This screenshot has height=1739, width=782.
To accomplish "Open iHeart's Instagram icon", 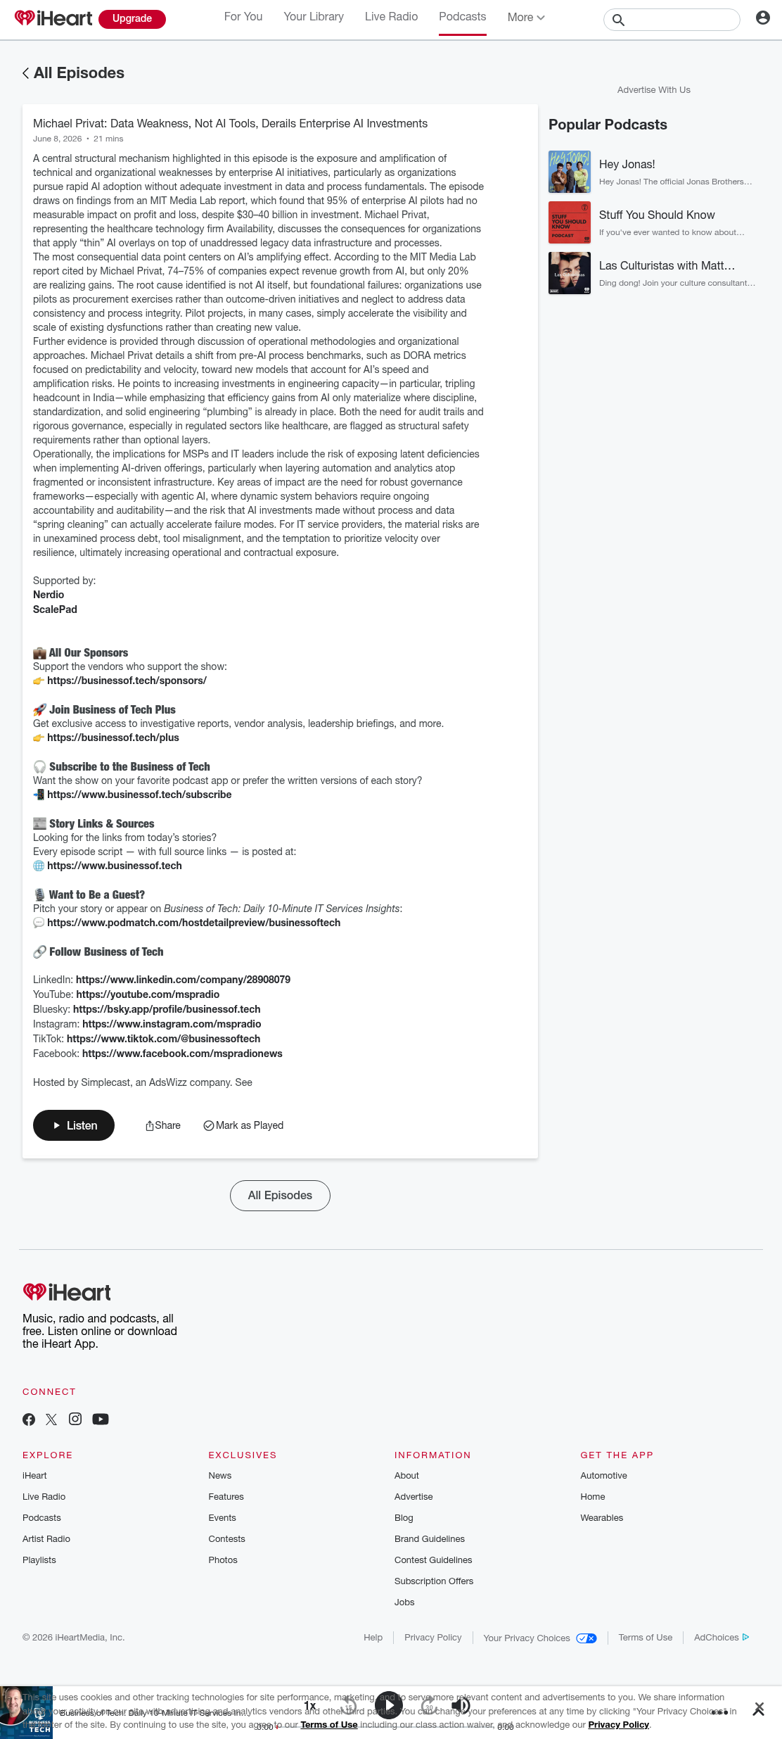I will click(75, 1419).
